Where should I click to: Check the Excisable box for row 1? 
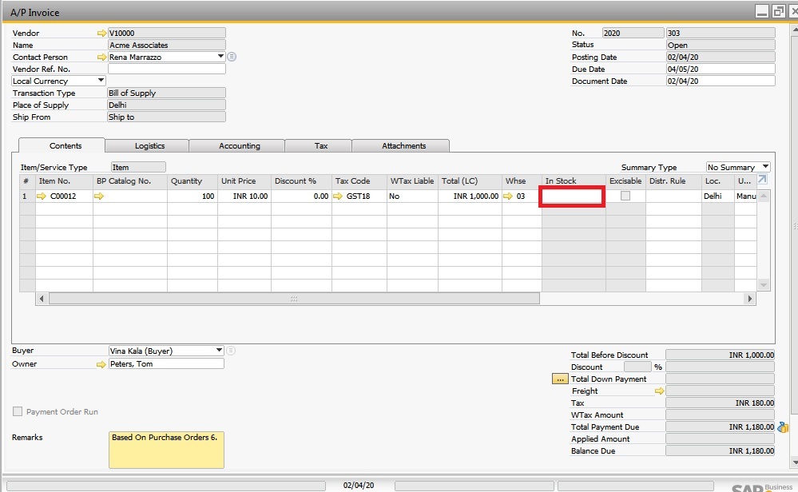[x=626, y=196]
